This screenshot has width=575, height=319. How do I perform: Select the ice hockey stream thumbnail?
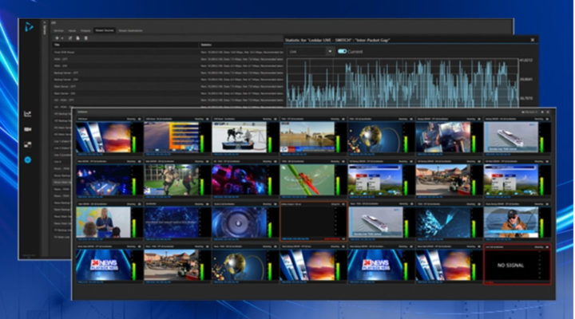click(240, 137)
